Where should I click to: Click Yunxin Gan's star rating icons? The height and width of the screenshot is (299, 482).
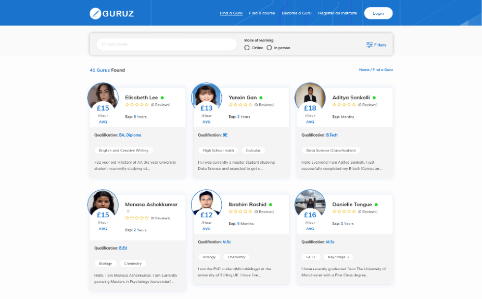[x=241, y=105]
